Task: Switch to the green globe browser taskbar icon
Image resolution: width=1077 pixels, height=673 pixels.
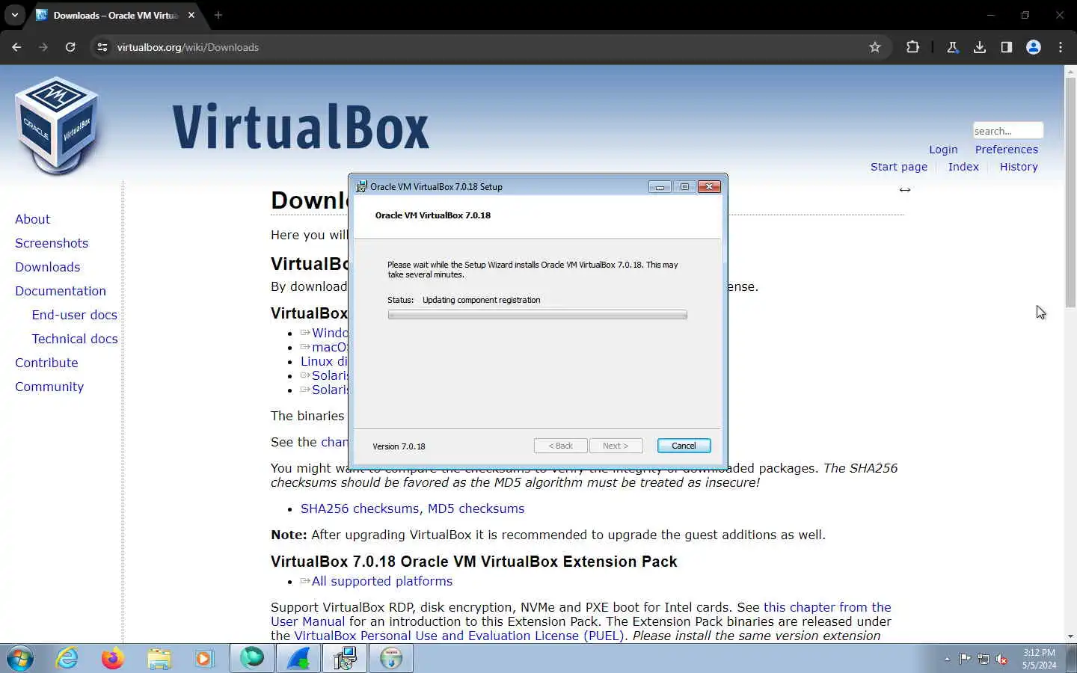Action: [x=252, y=658]
